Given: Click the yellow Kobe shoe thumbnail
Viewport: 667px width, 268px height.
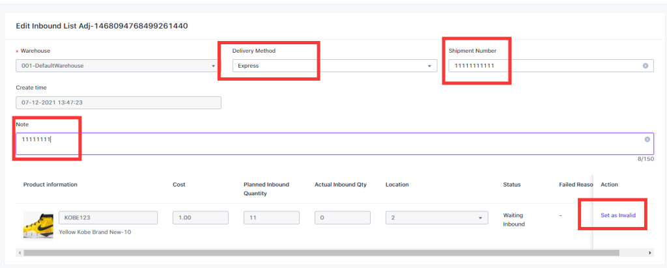Looking at the screenshot, I should 38,224.
